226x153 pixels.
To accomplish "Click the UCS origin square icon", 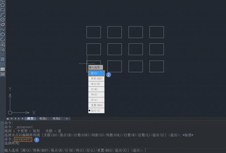I will coord(10,112).
